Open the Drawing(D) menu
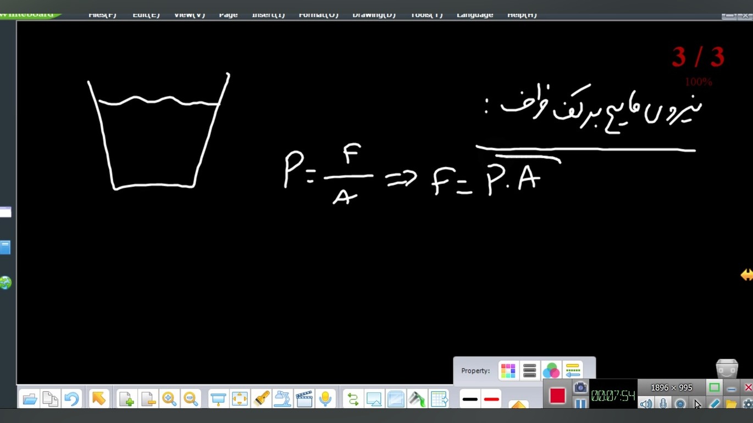Image resolution: width=753 pixels, height=423 pixels. [x=374, y=15]
